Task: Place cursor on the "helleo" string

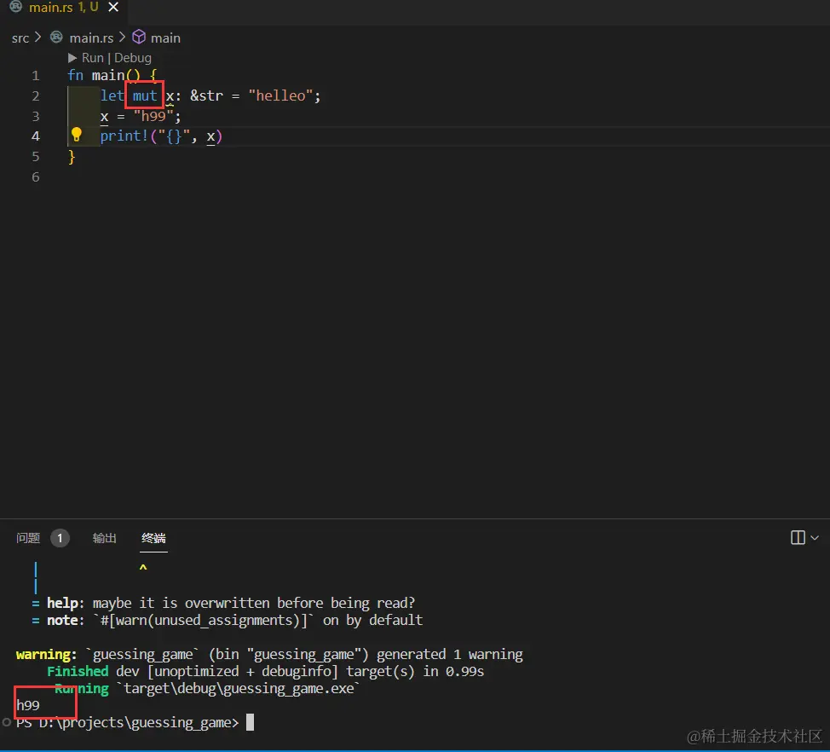Action: pyautogui.click(x=280, y=95)
